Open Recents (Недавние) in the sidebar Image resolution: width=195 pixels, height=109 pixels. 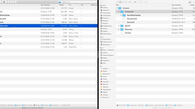[x=106, y=10]
